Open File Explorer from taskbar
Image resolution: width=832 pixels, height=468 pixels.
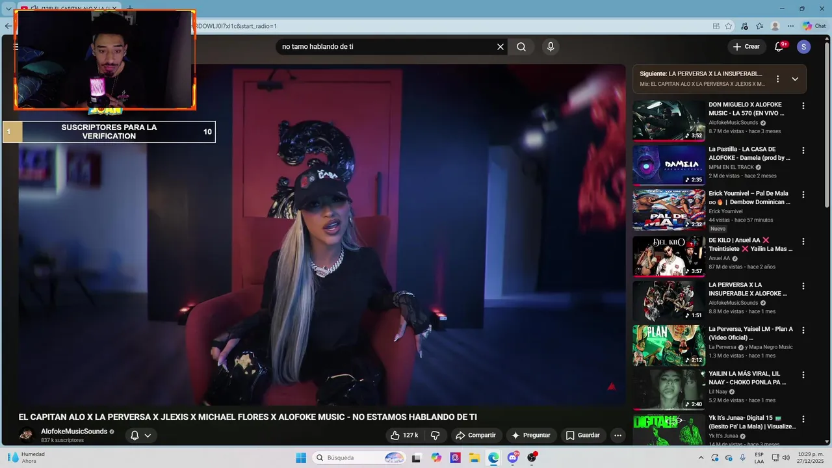[x=474, y=458]
